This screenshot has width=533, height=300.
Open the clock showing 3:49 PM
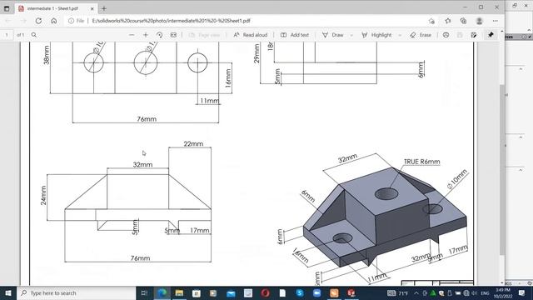(503, 292)
